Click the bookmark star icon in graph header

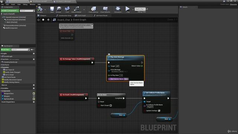coord(39,20)
